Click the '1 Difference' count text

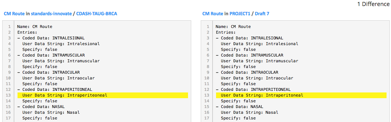pos(374,4)
